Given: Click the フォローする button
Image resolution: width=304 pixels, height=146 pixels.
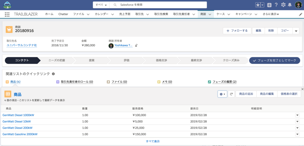Looking at the screenshot, I should coord(237,31).
